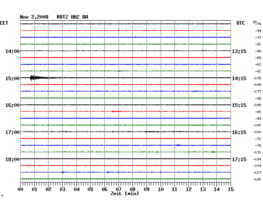Screen dimensions: 263x200
Task: Click the DC offset value "-131"
Action: pos(257,152)
